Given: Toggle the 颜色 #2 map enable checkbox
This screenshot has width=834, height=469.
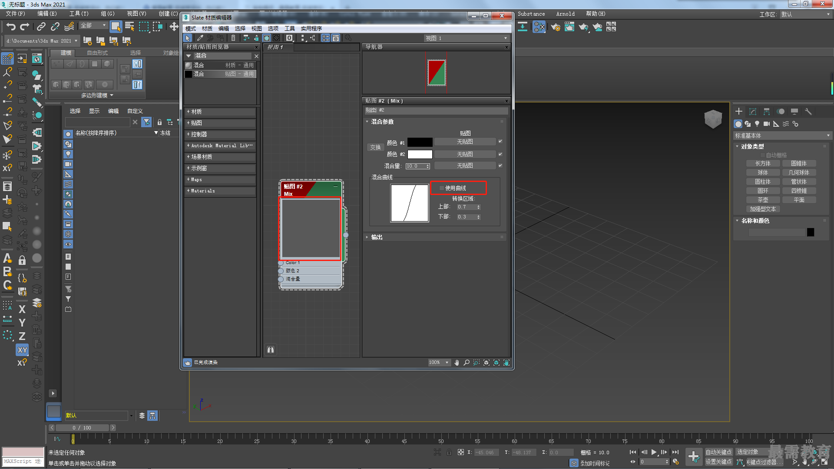Looking at the screenshot, I should click(x=500, y=154).
